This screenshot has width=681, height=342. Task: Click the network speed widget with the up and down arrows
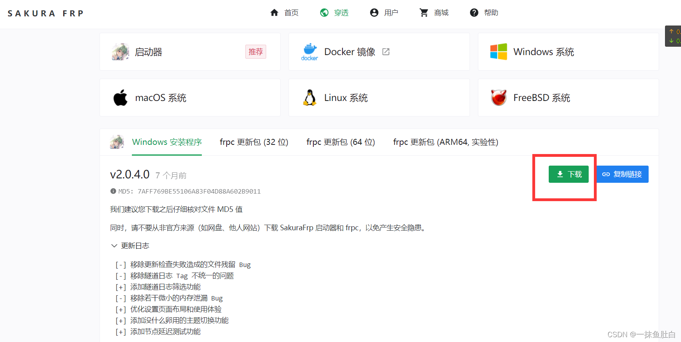tap(673, 36)
